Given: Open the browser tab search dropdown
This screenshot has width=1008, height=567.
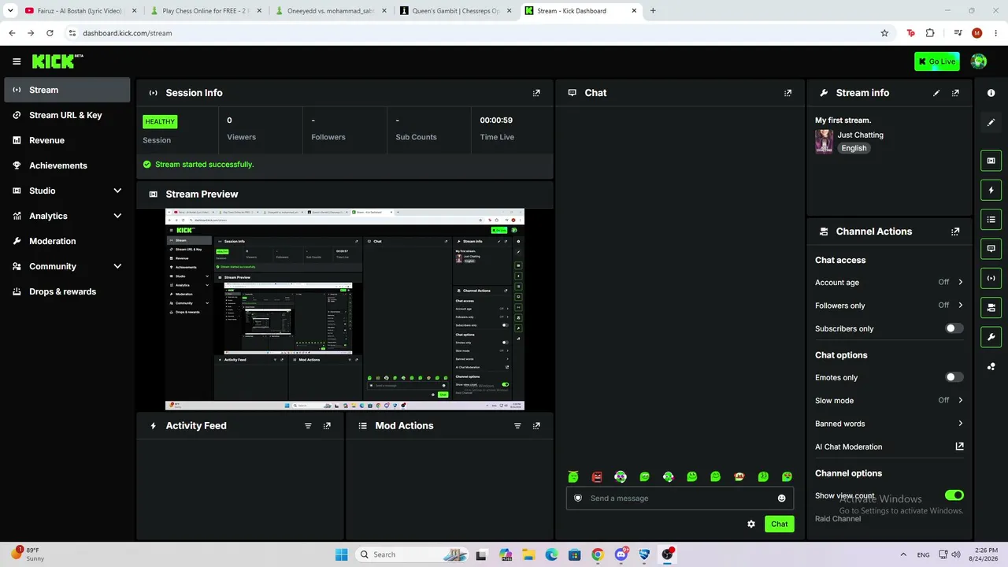Looking at the screenshot, I should coord(10,11).
